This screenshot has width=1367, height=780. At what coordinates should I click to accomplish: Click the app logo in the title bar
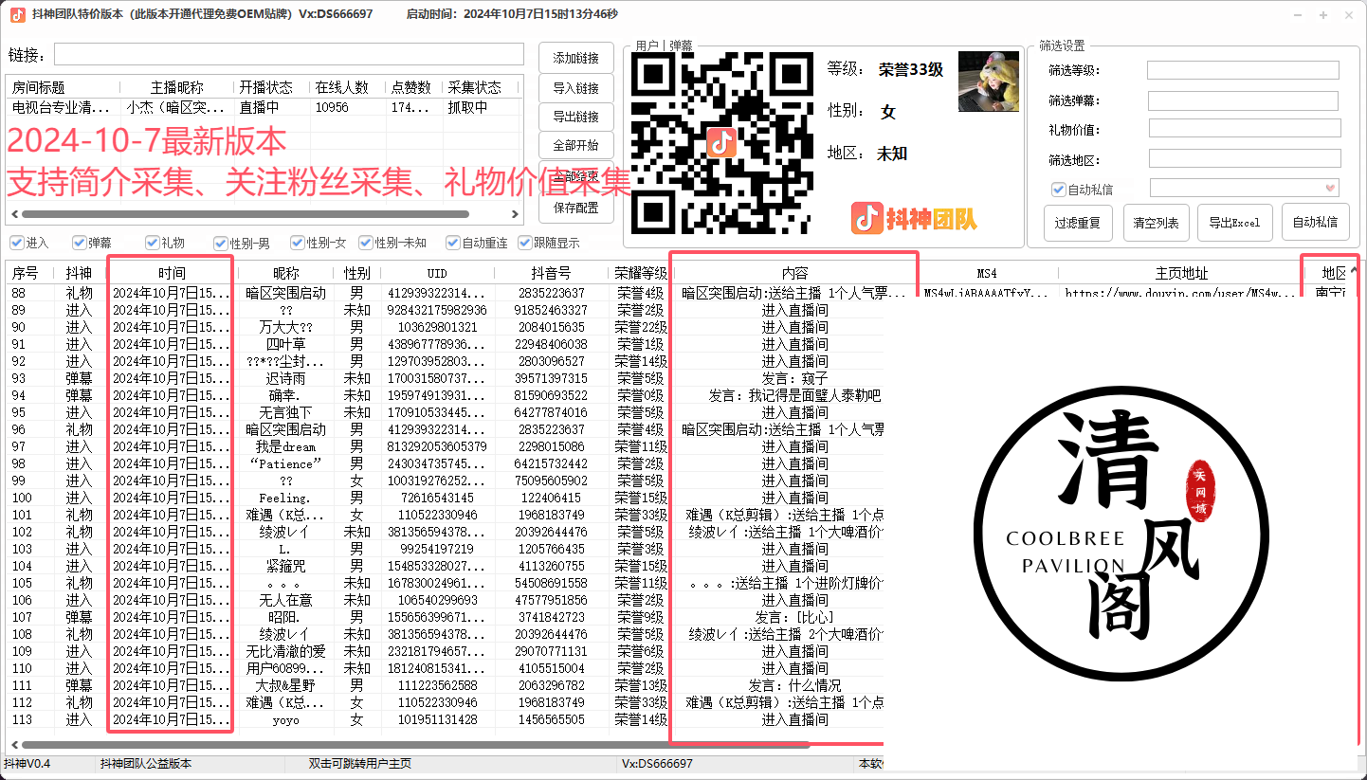(x=17, y=14)
